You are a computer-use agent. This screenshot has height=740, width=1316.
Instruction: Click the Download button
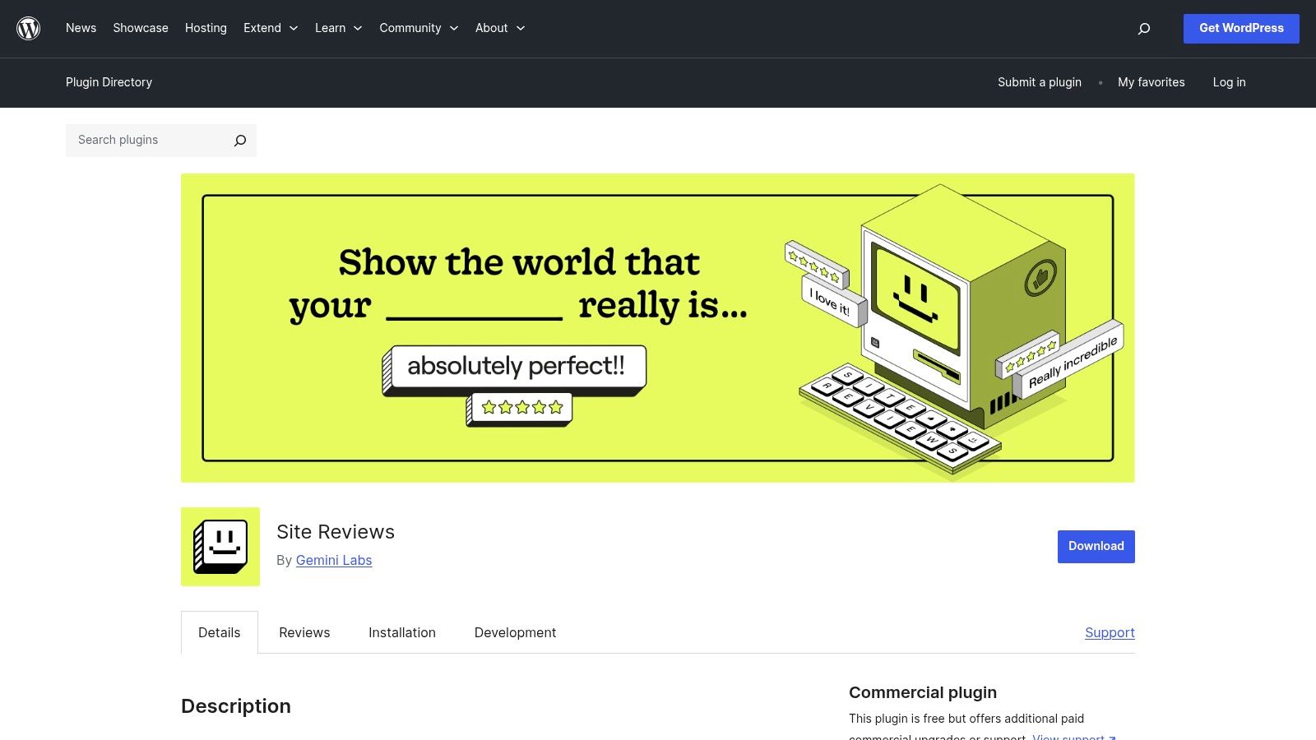coord(1096,547)
